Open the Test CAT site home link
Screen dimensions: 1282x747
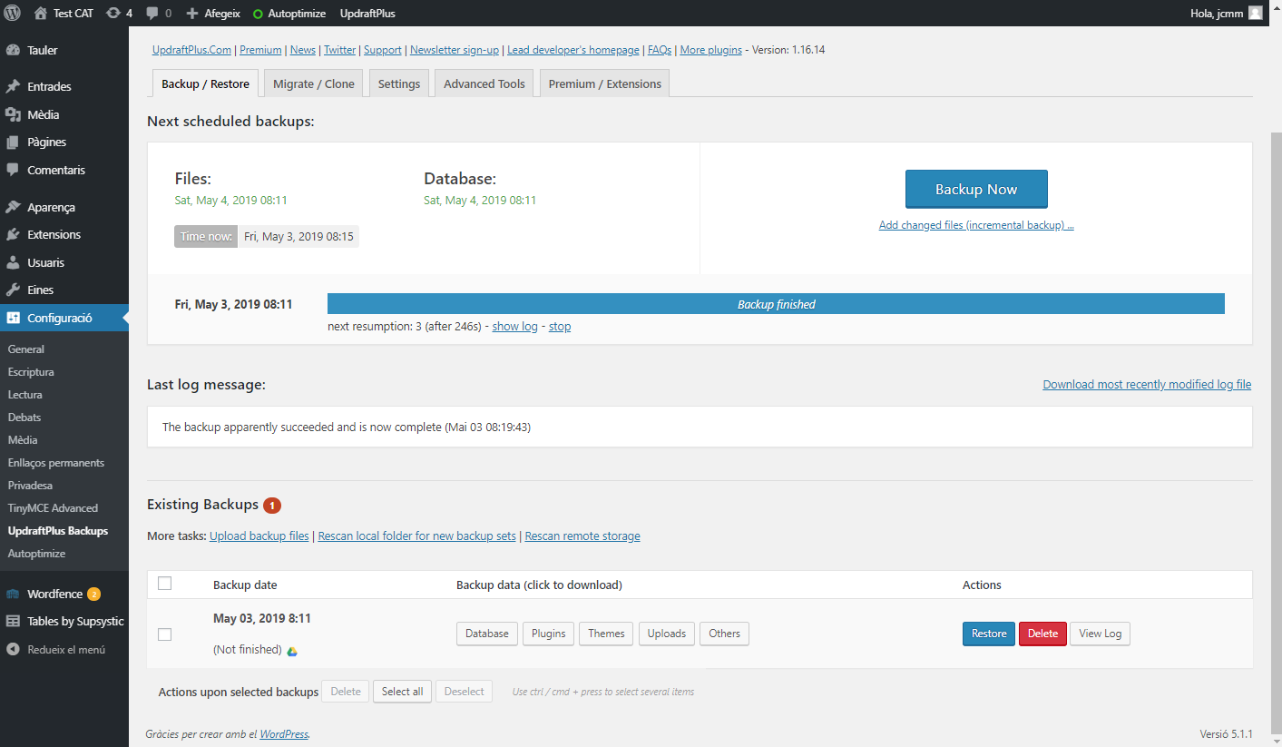pos(64,13)
